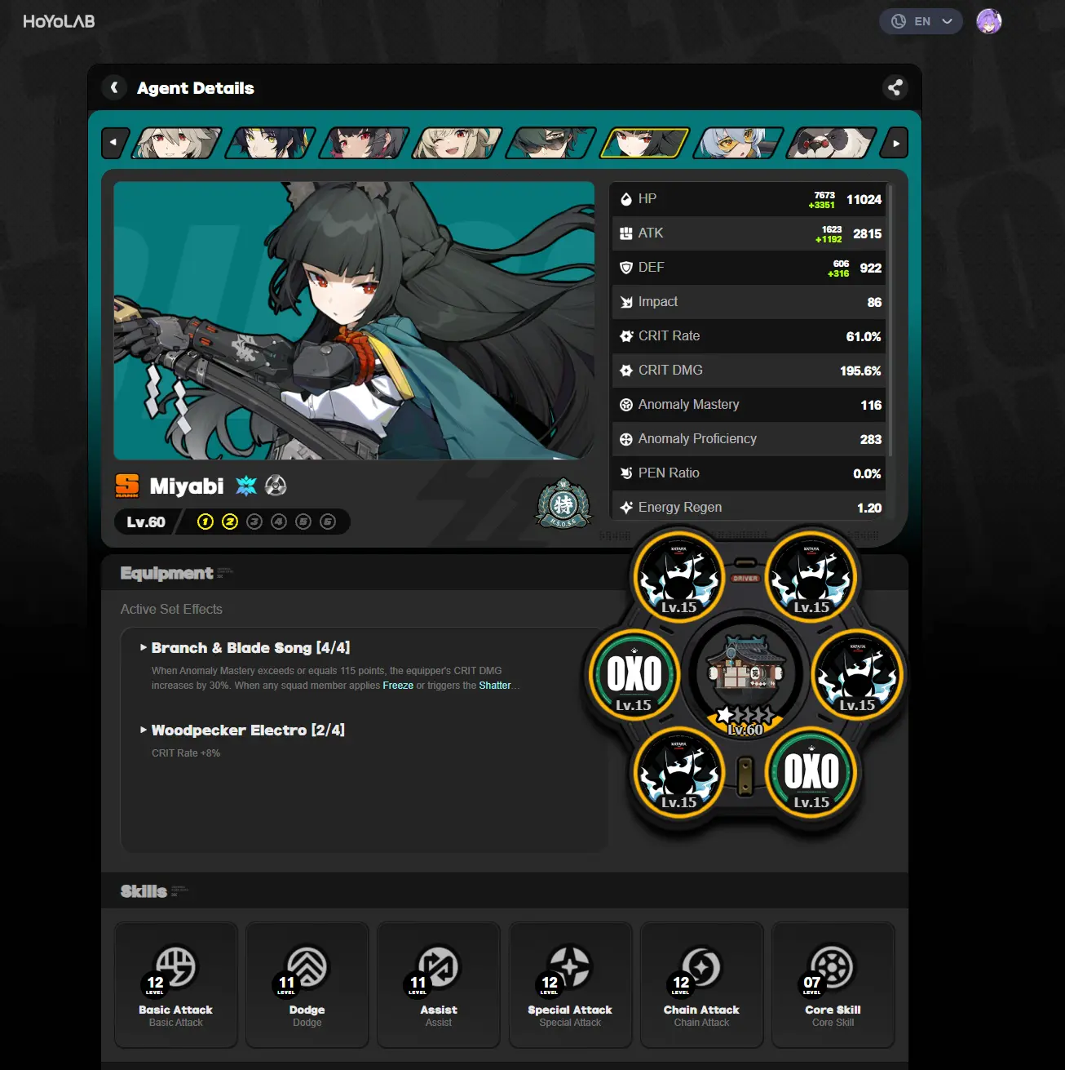Open the Freeze keyword link
The height and width of the screenshot is (1070, 1065).
pos(398,686)
